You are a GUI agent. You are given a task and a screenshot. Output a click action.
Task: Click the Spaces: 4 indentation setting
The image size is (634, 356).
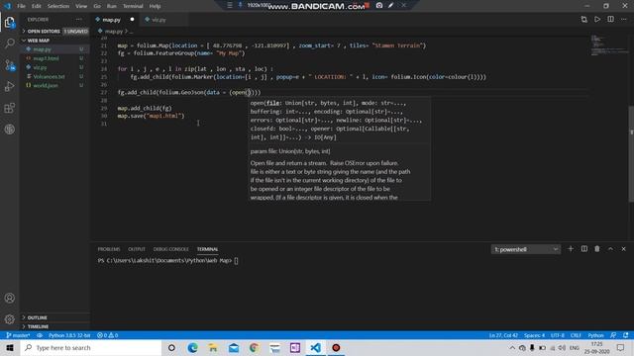tap(534, 335)
